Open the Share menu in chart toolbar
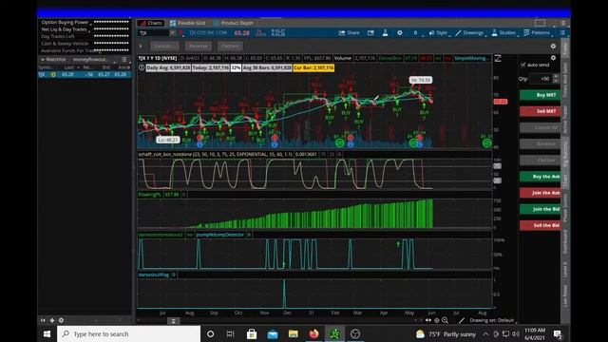 pyautogui.click(x=349, y=33)
